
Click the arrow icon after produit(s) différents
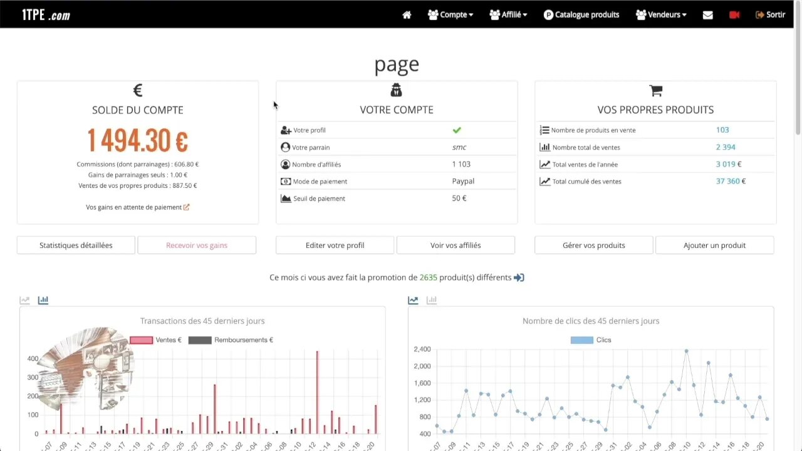tap(519, 277)
